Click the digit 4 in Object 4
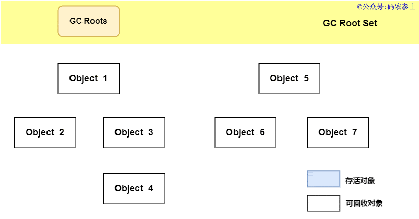This screenshot has height=219, width=419. click(x=150, y=188)
